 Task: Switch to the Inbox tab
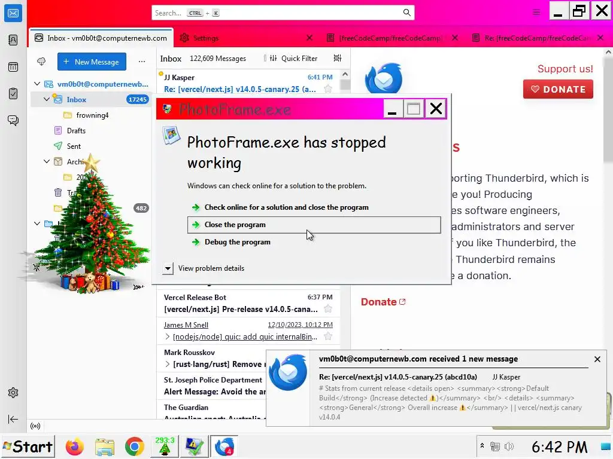[101, 38]
